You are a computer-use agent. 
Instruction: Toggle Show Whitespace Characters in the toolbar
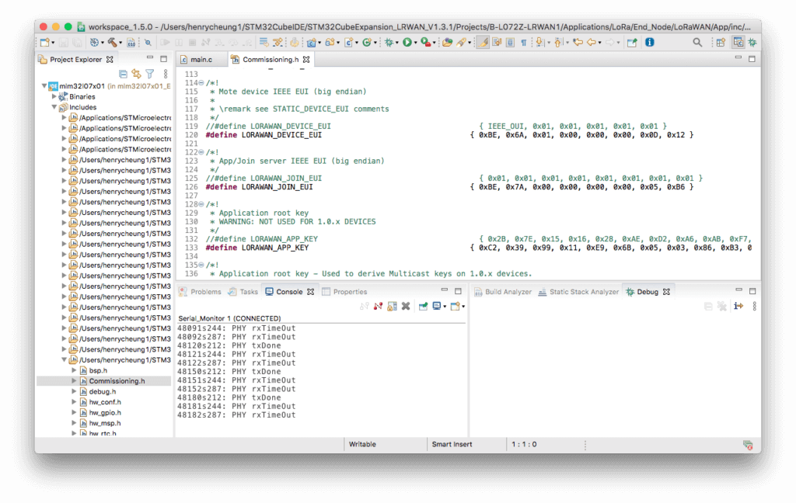pos(523,43)
